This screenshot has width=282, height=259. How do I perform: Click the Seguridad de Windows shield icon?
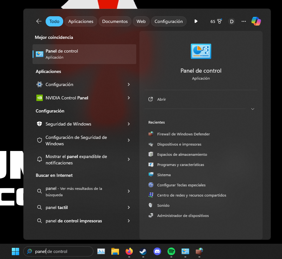click(39, 124)
